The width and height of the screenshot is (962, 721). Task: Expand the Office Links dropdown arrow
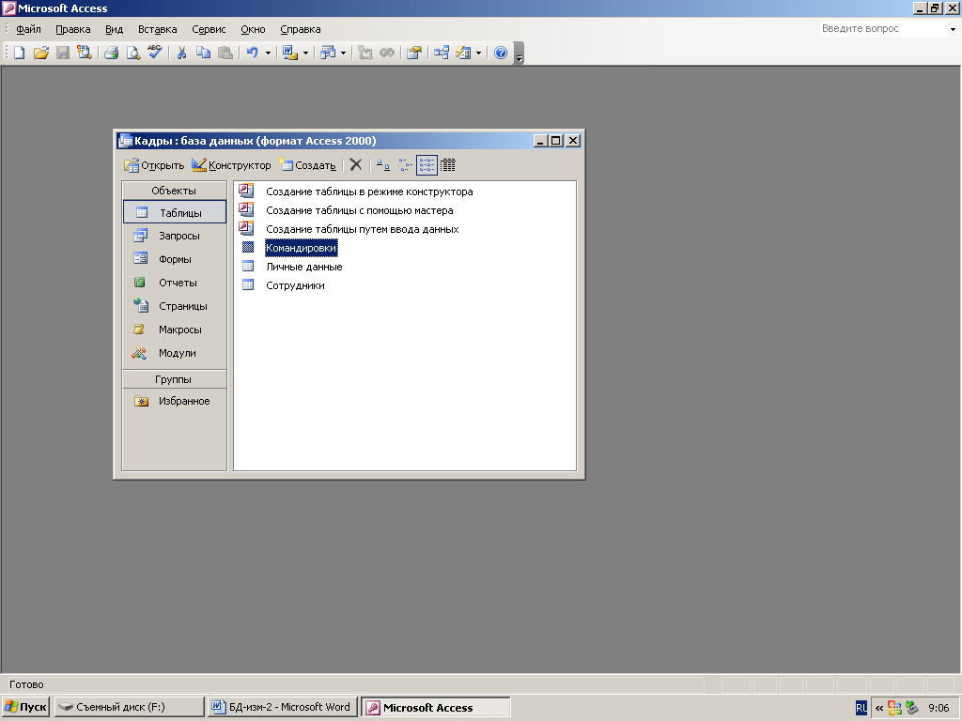tap(305, 53)
